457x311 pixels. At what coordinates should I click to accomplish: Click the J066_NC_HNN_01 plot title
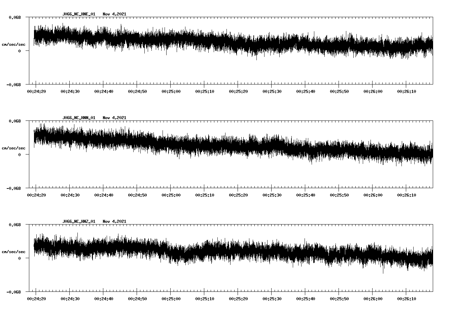79,118
